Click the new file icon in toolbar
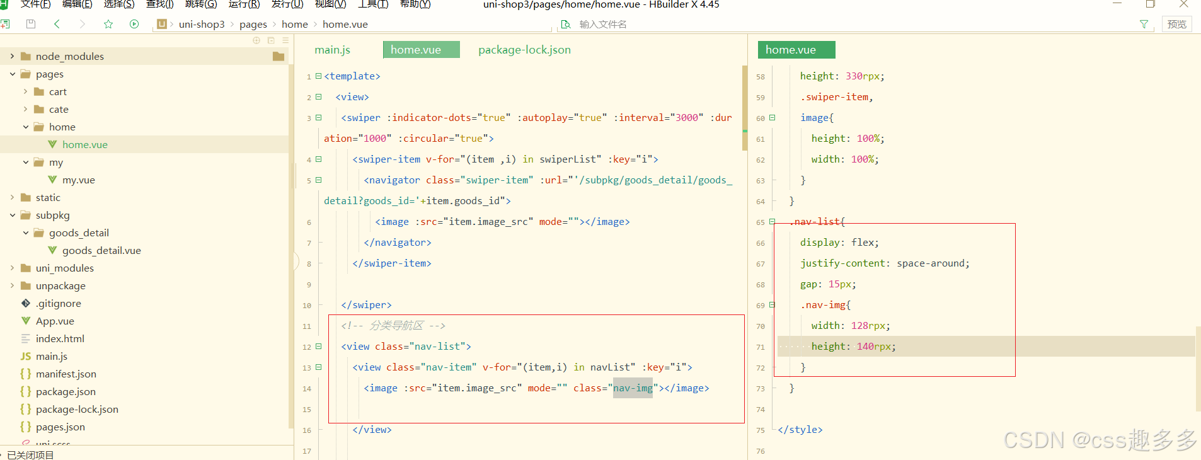Screen dimensions: 1201x460 click(5, 24)
